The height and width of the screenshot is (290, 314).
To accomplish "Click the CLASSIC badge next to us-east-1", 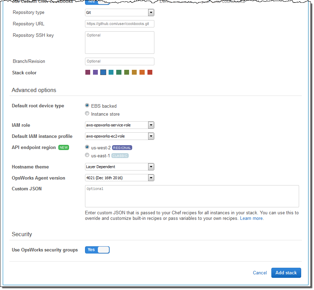I will [x=120, y=156].
